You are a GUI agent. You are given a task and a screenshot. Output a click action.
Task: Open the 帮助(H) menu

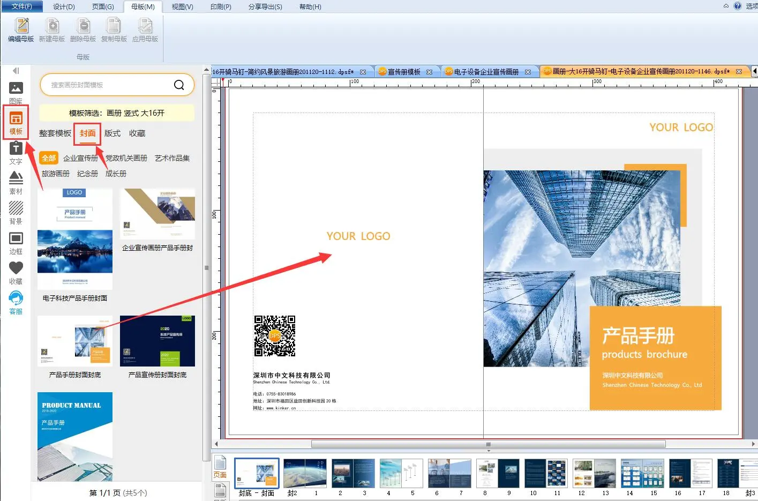click(x=310, y=6)
